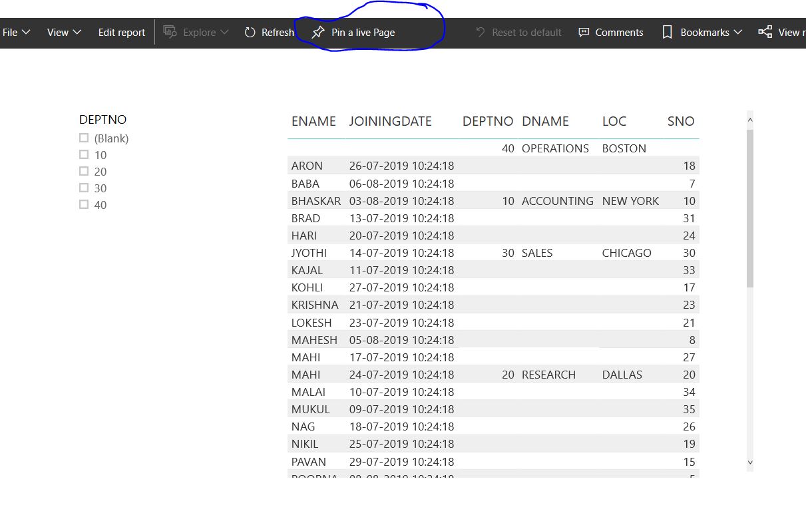Sort by the ENAME column header
Screen dimensions: 806x521
313,121
